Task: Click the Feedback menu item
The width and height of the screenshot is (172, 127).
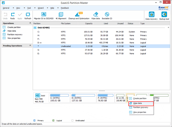Action: (65, 8)
